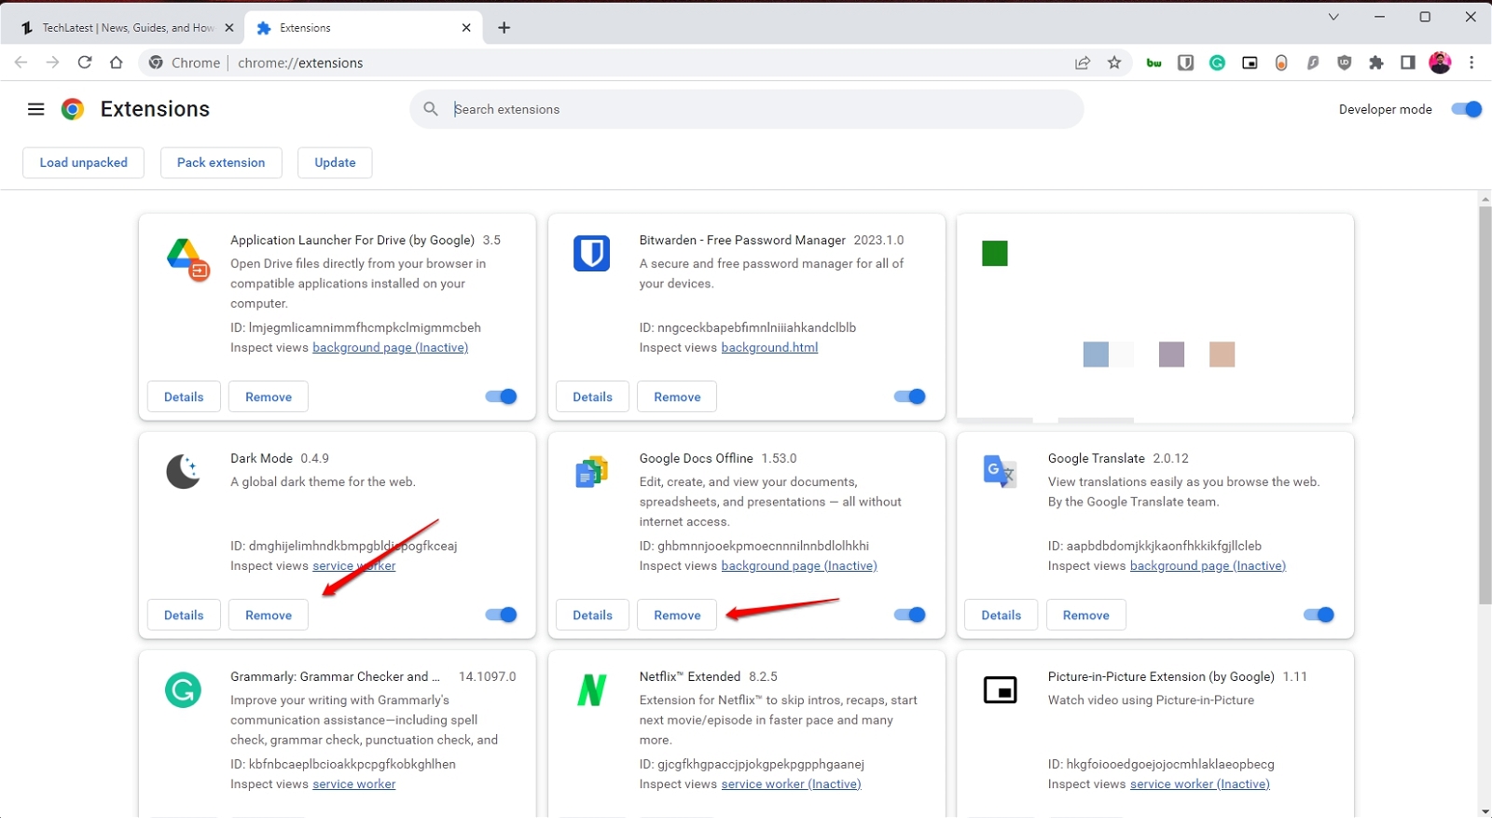Image resolution: width=1492 pixels, height=818 pixels.
Task: Open a new tab
Action: 504,28
